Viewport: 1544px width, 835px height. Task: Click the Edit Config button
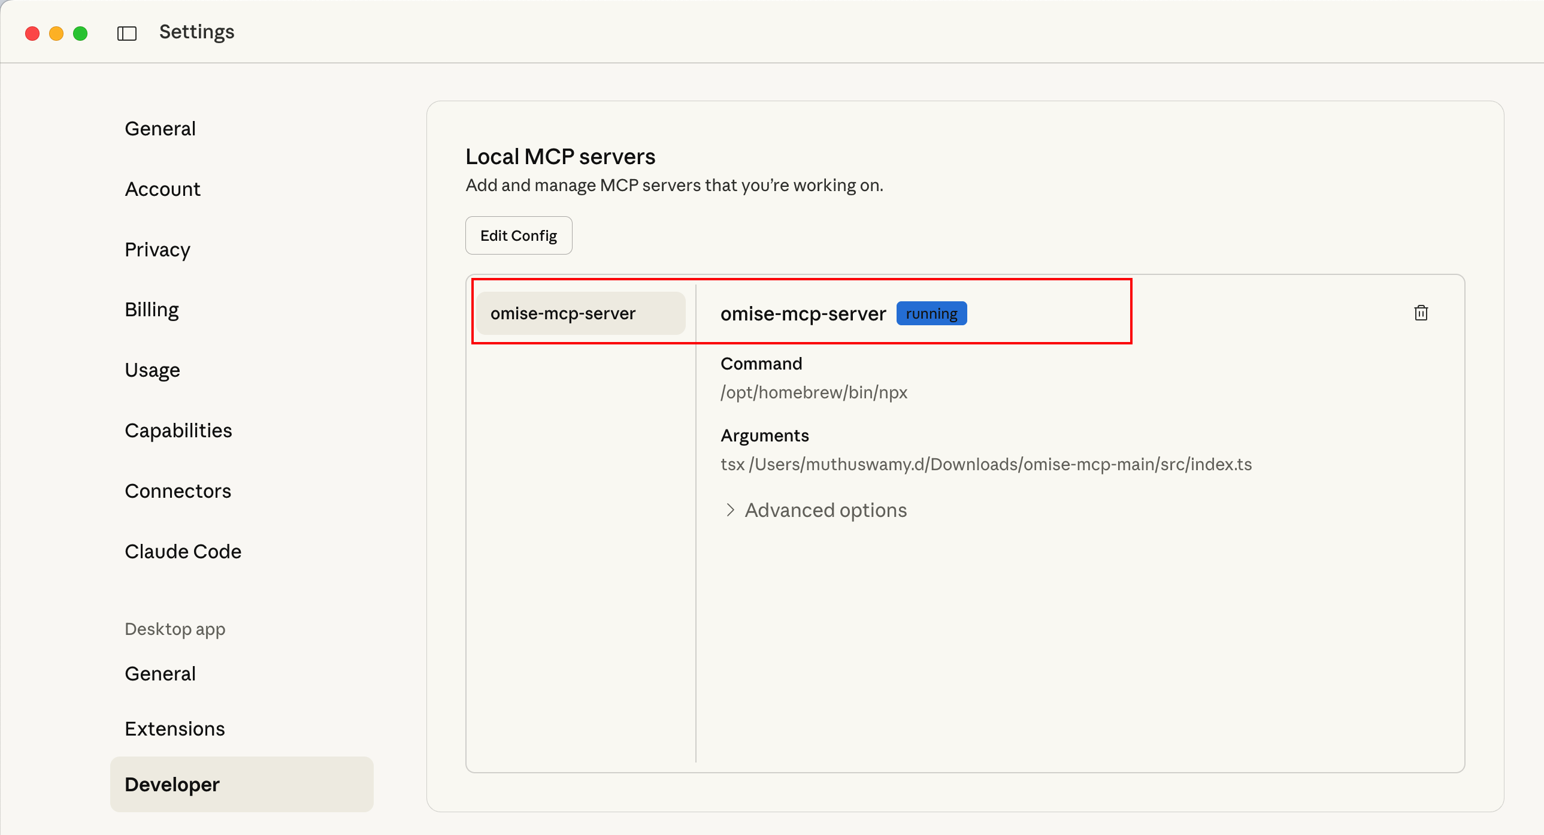coord(519,235)
